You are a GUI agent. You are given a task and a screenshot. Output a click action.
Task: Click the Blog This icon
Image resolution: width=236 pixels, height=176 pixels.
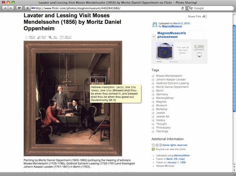pyautogui.click(x=38, y=37)
